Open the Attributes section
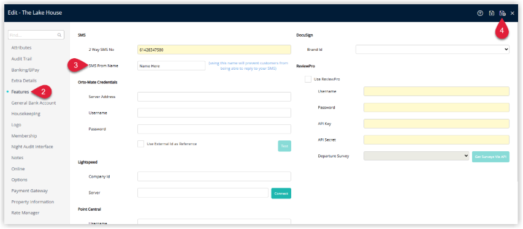Viewport: 523px width, 229px height. click(21, 48)
